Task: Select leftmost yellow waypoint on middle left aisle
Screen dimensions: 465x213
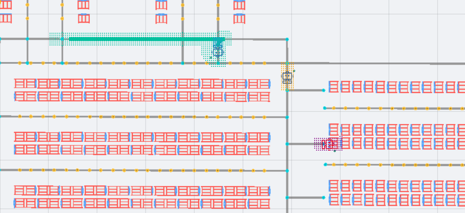Action: tap(19, 117)
